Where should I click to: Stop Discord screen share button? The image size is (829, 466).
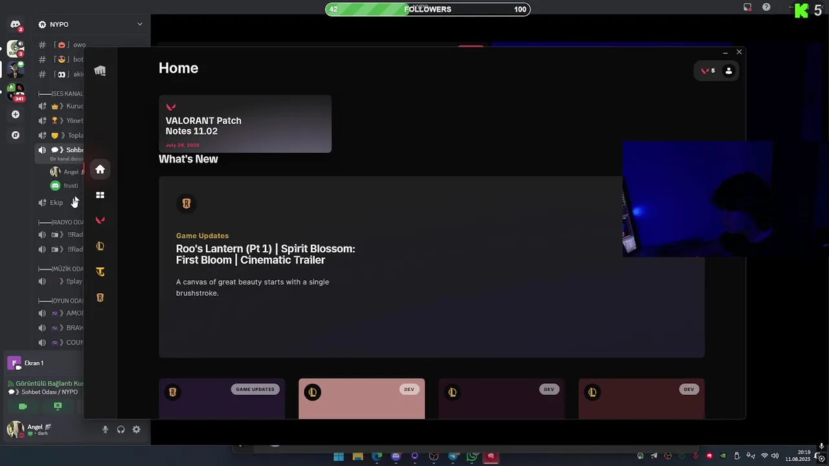tap(58, 406)
